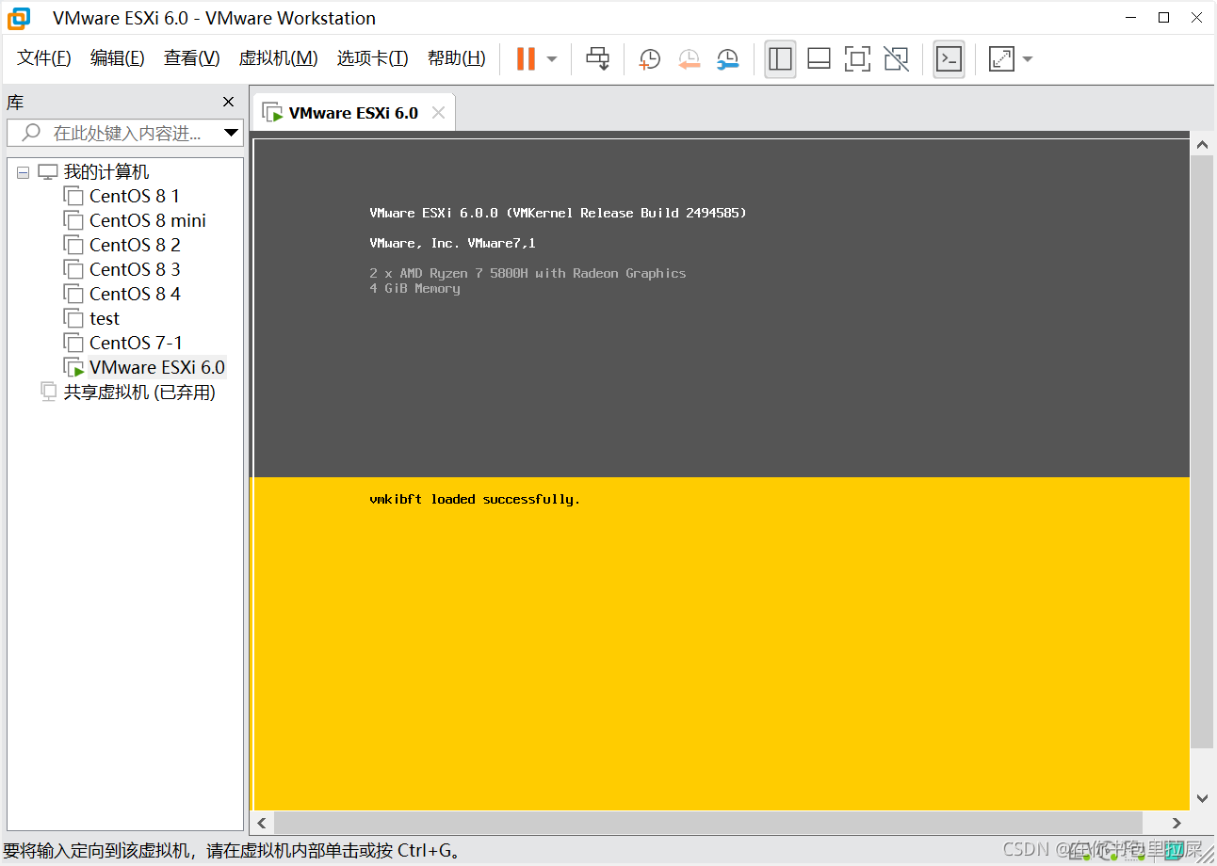Image resolution: width=1217 pixels, height=866 pixels.
Task: Click the CentOS 8 1 VM icon
Action: (x=73, y=196)
